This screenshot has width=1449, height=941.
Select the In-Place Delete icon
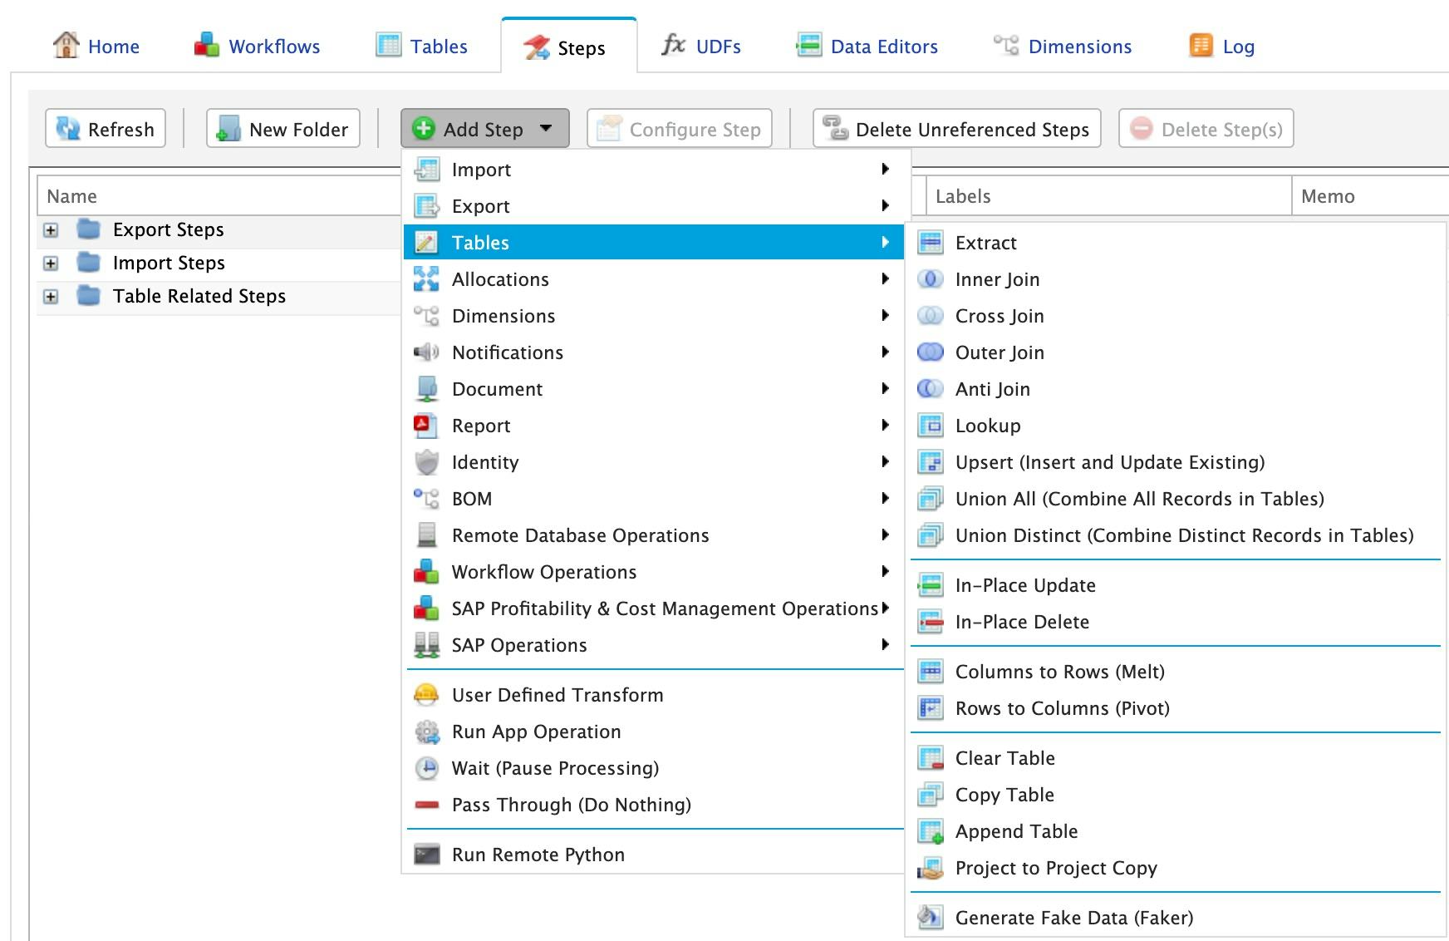coord(930,622)
